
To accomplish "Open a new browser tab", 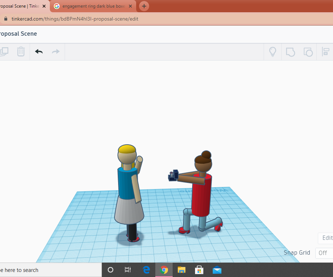I will pyautogui.click(x=144, y=6).
